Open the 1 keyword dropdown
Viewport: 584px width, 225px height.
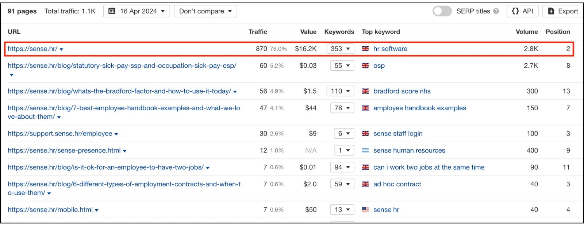tap(344, 150)
